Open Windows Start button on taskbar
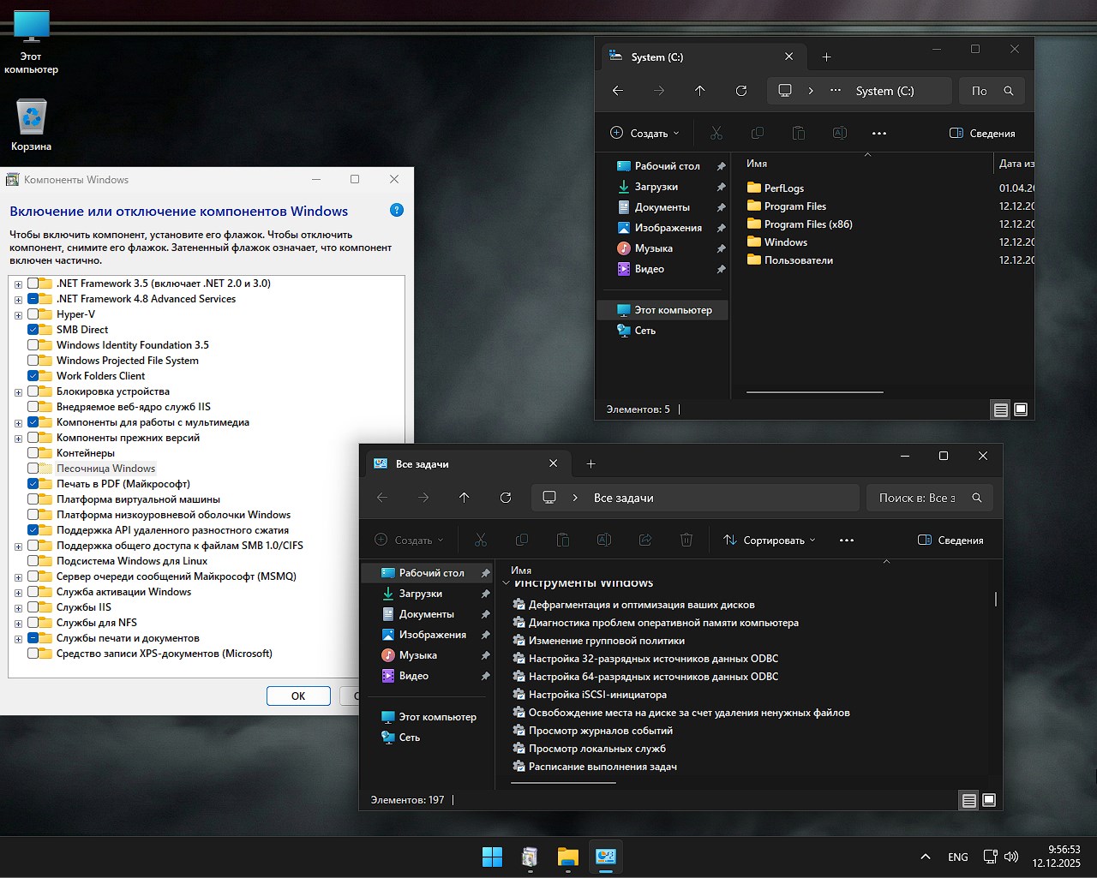 [x=492, y=857]
